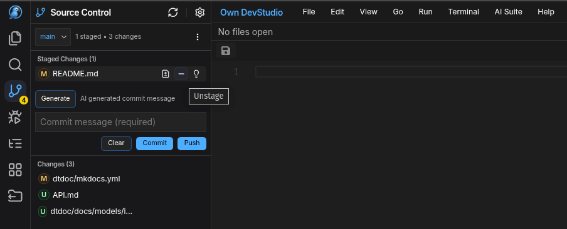Image resolution: width=567 pixels, height=229 pixels.
Task: Click the Push button
Action: pos(192,143)
